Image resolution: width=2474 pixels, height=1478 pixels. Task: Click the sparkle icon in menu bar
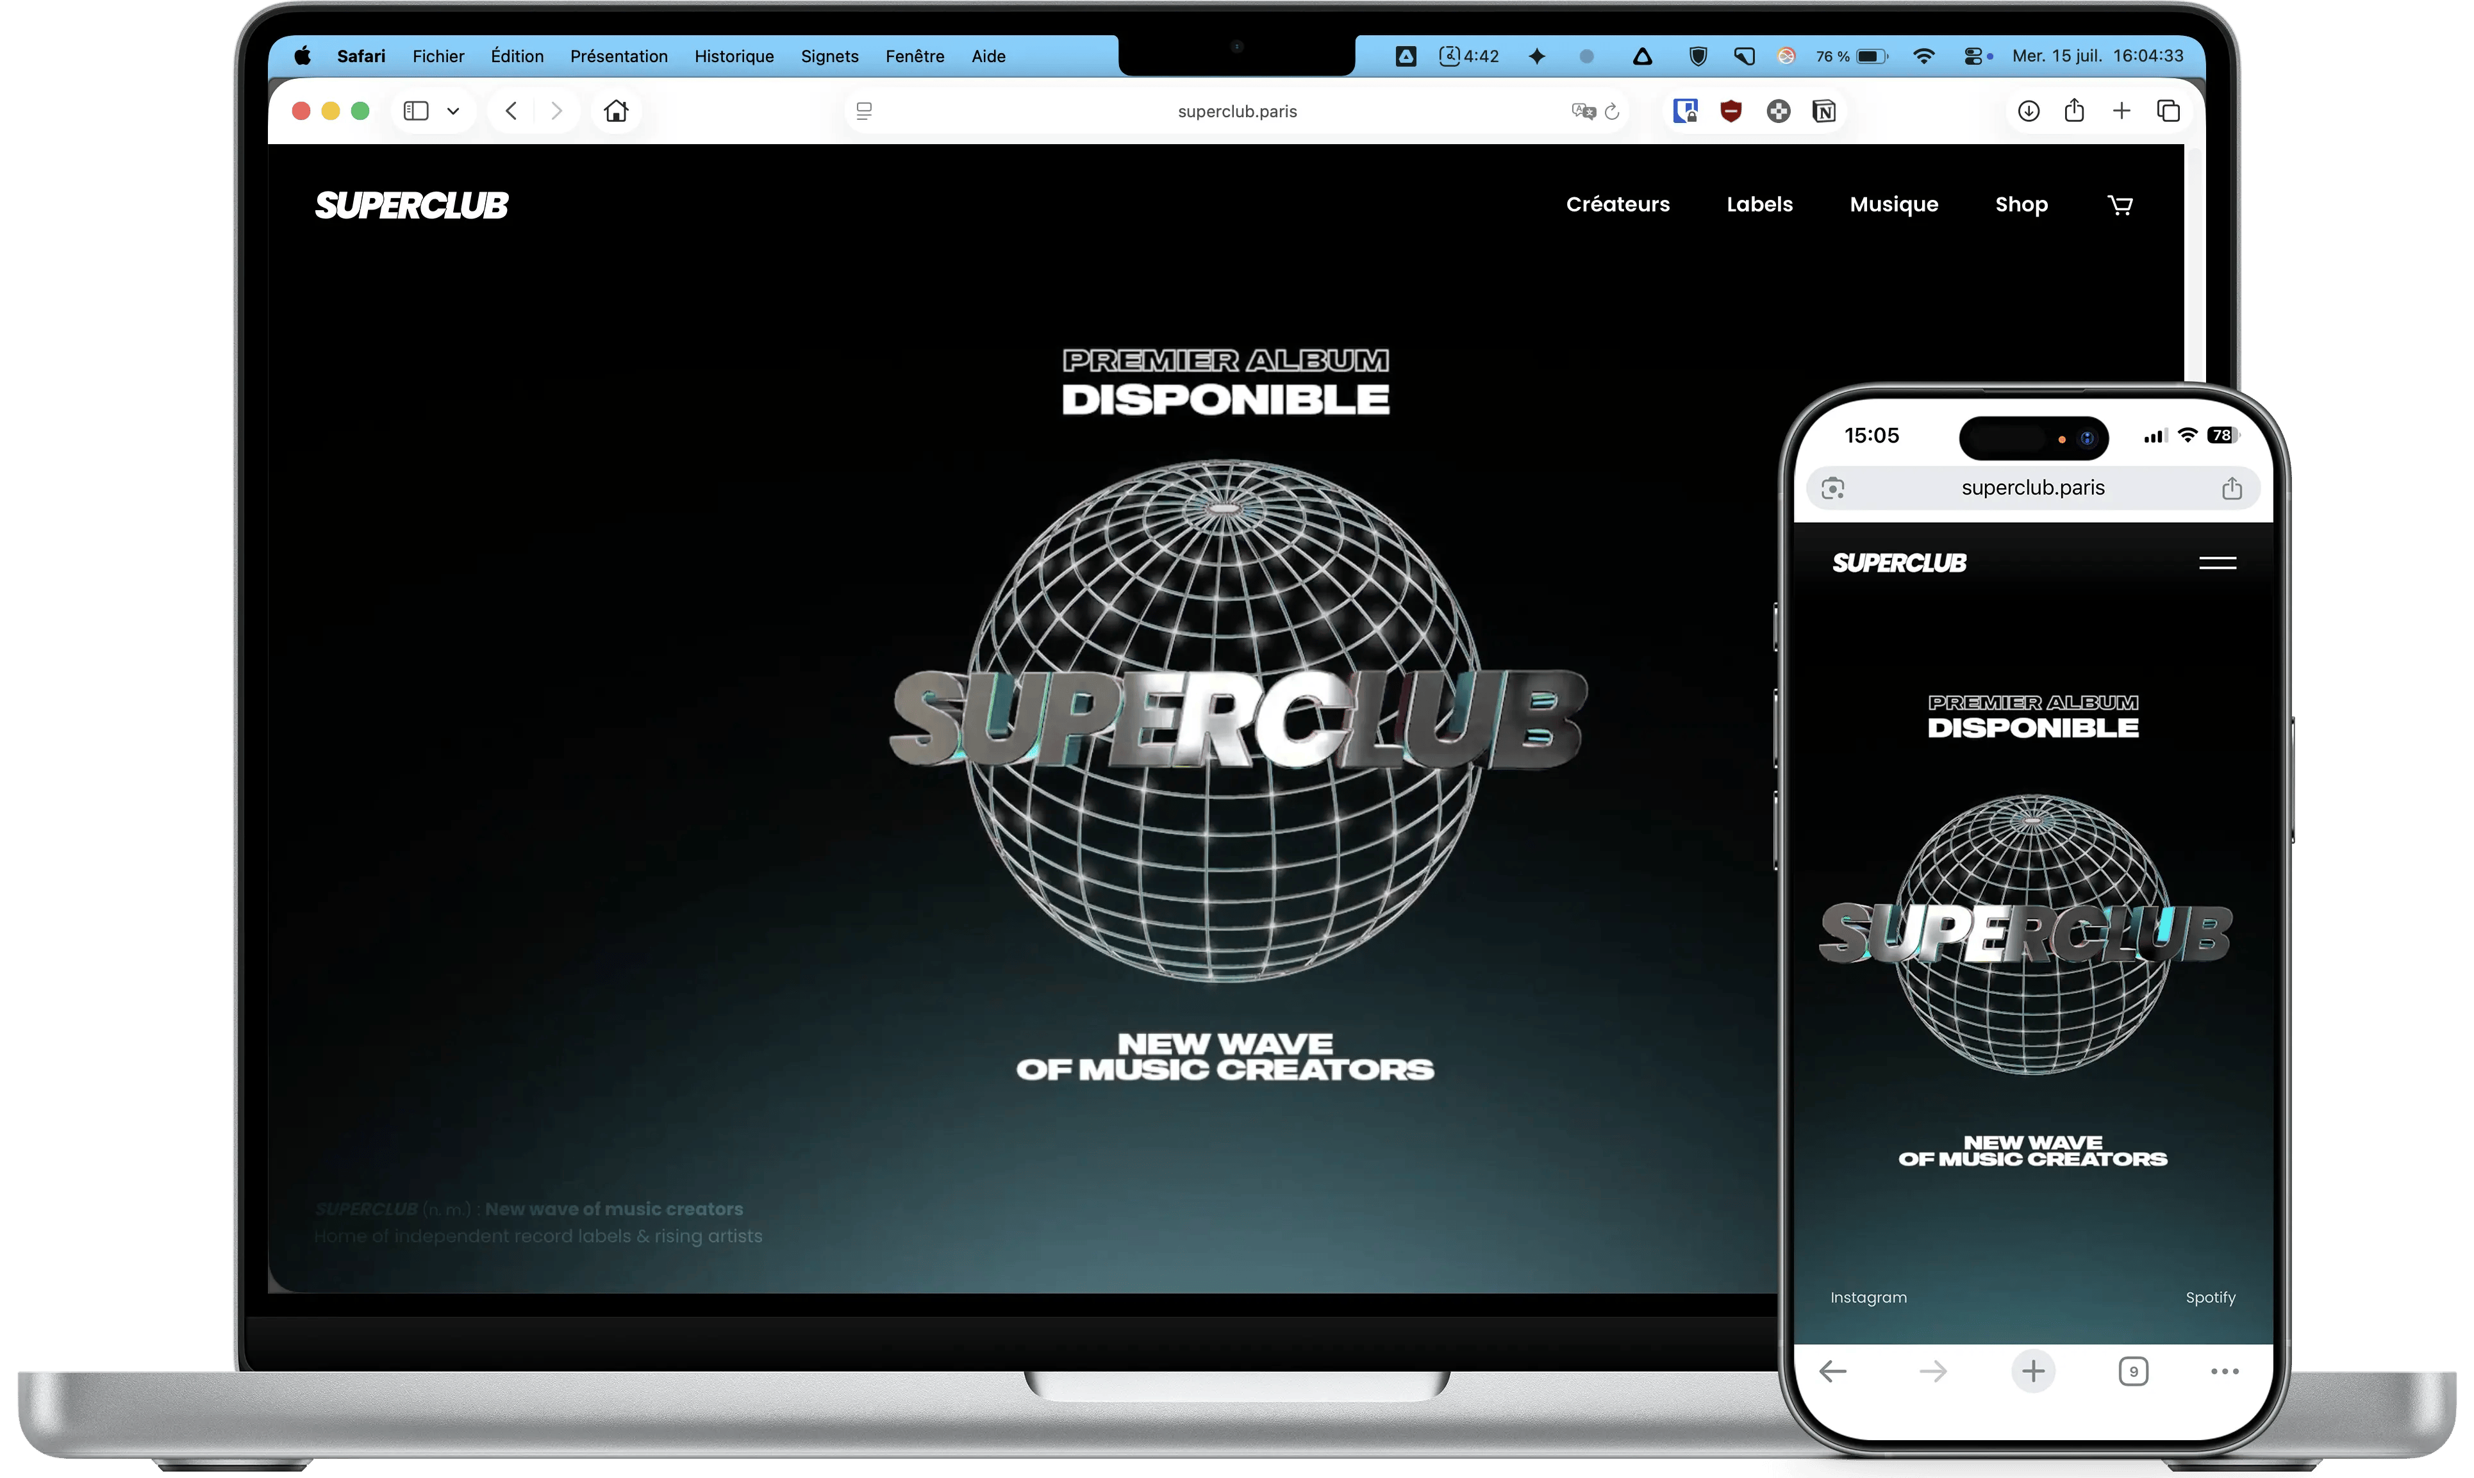point(1536,56)
